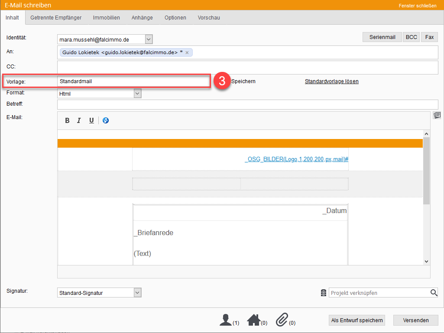Open the Format dropdown showing Html
Screen dimensions: 444x333
[x=137, y=93]
